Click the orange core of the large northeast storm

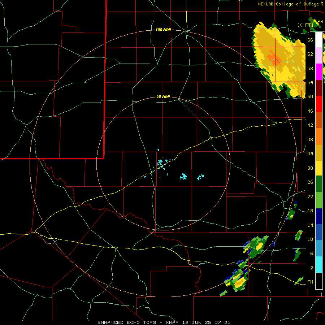coord(274,58)
